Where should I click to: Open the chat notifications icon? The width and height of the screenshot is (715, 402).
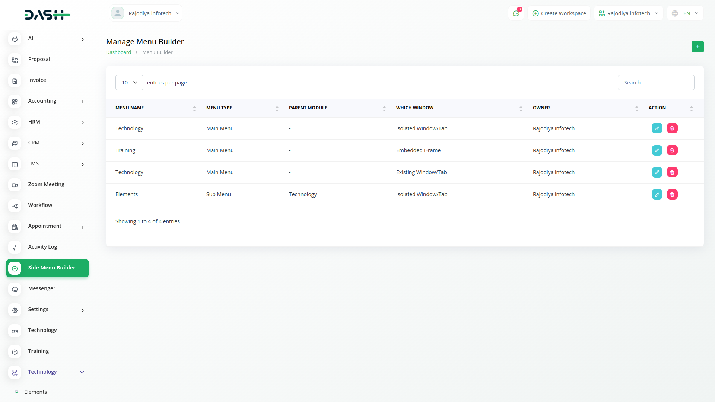tap(516, 13)
